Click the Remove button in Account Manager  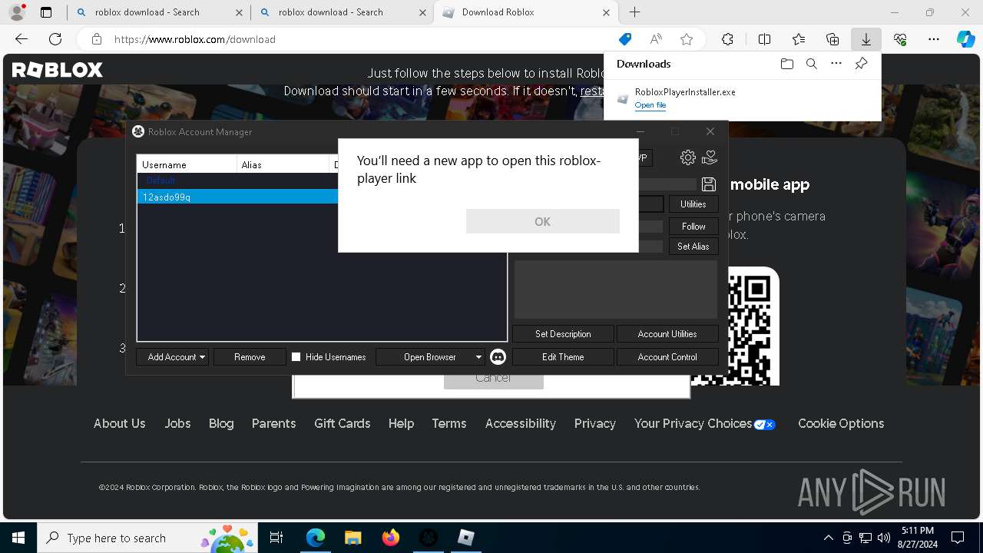250,357
